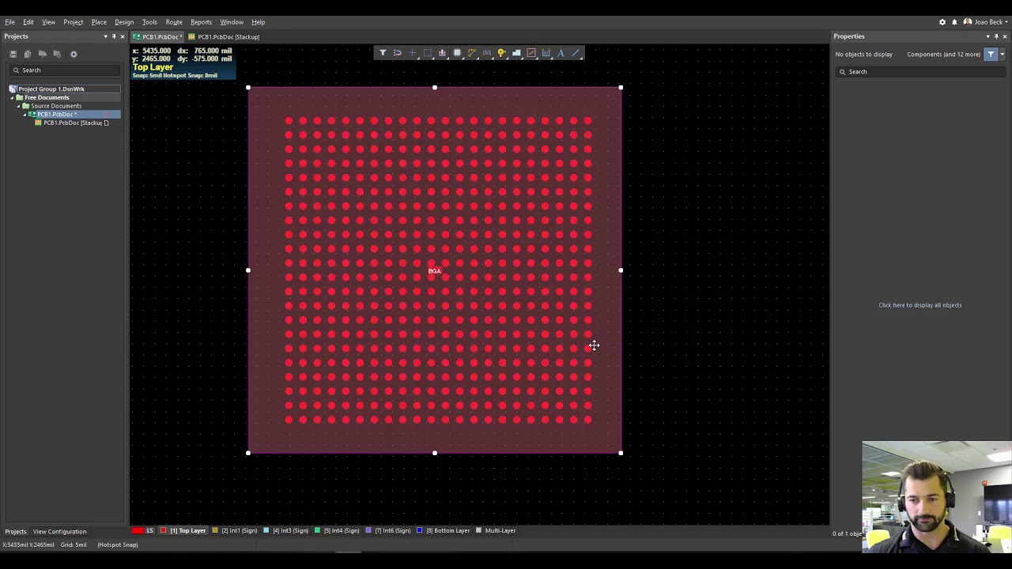Close the Projects panel

point(122,36)
